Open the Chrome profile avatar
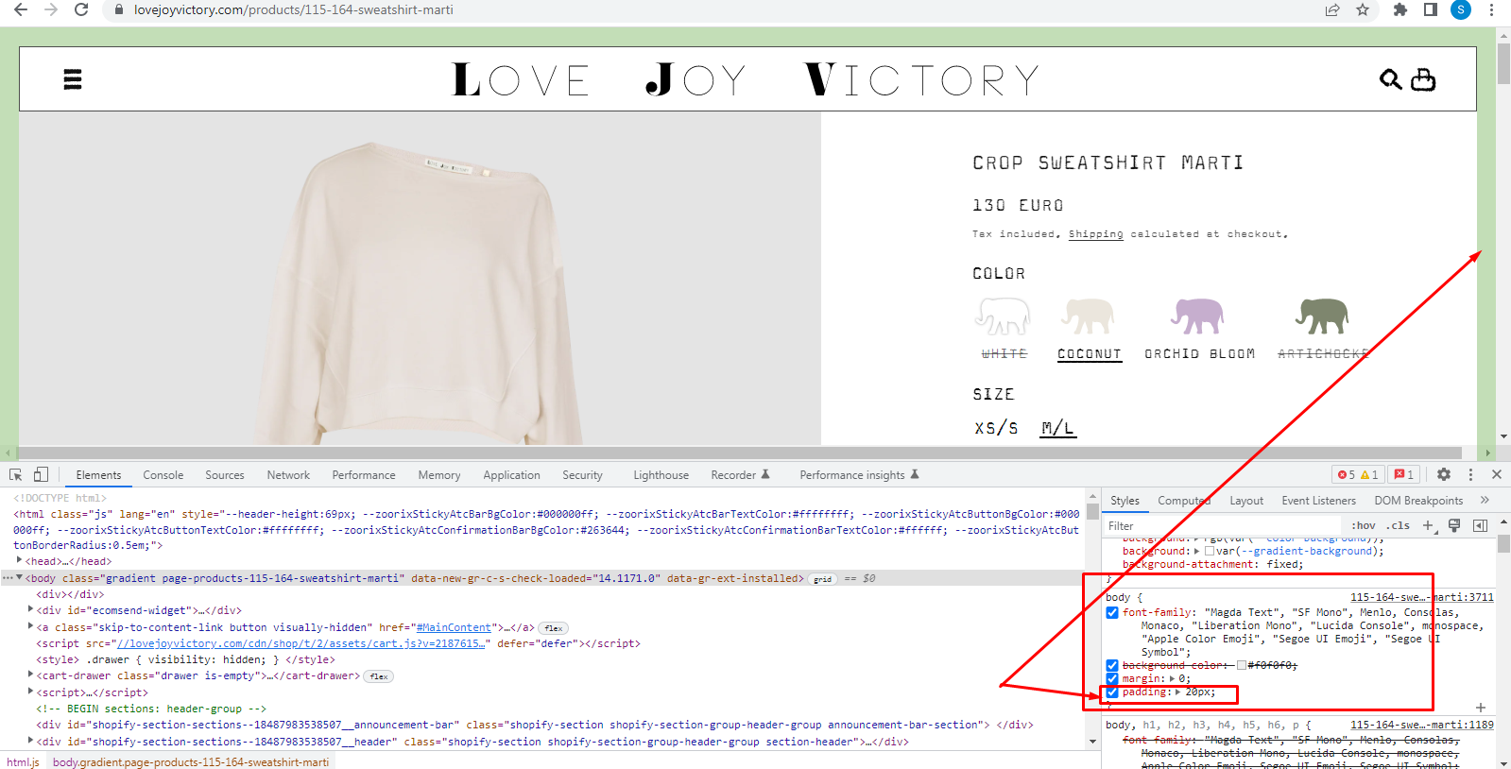 point(1461,9)
